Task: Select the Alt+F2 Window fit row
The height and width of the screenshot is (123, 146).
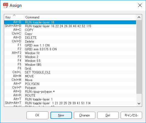Action: pyautogui.click(x=70, y=53)
